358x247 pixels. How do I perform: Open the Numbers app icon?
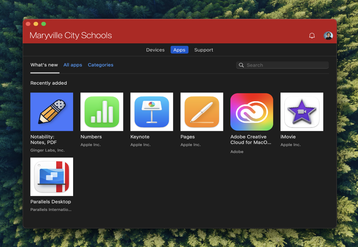[102, 112]
